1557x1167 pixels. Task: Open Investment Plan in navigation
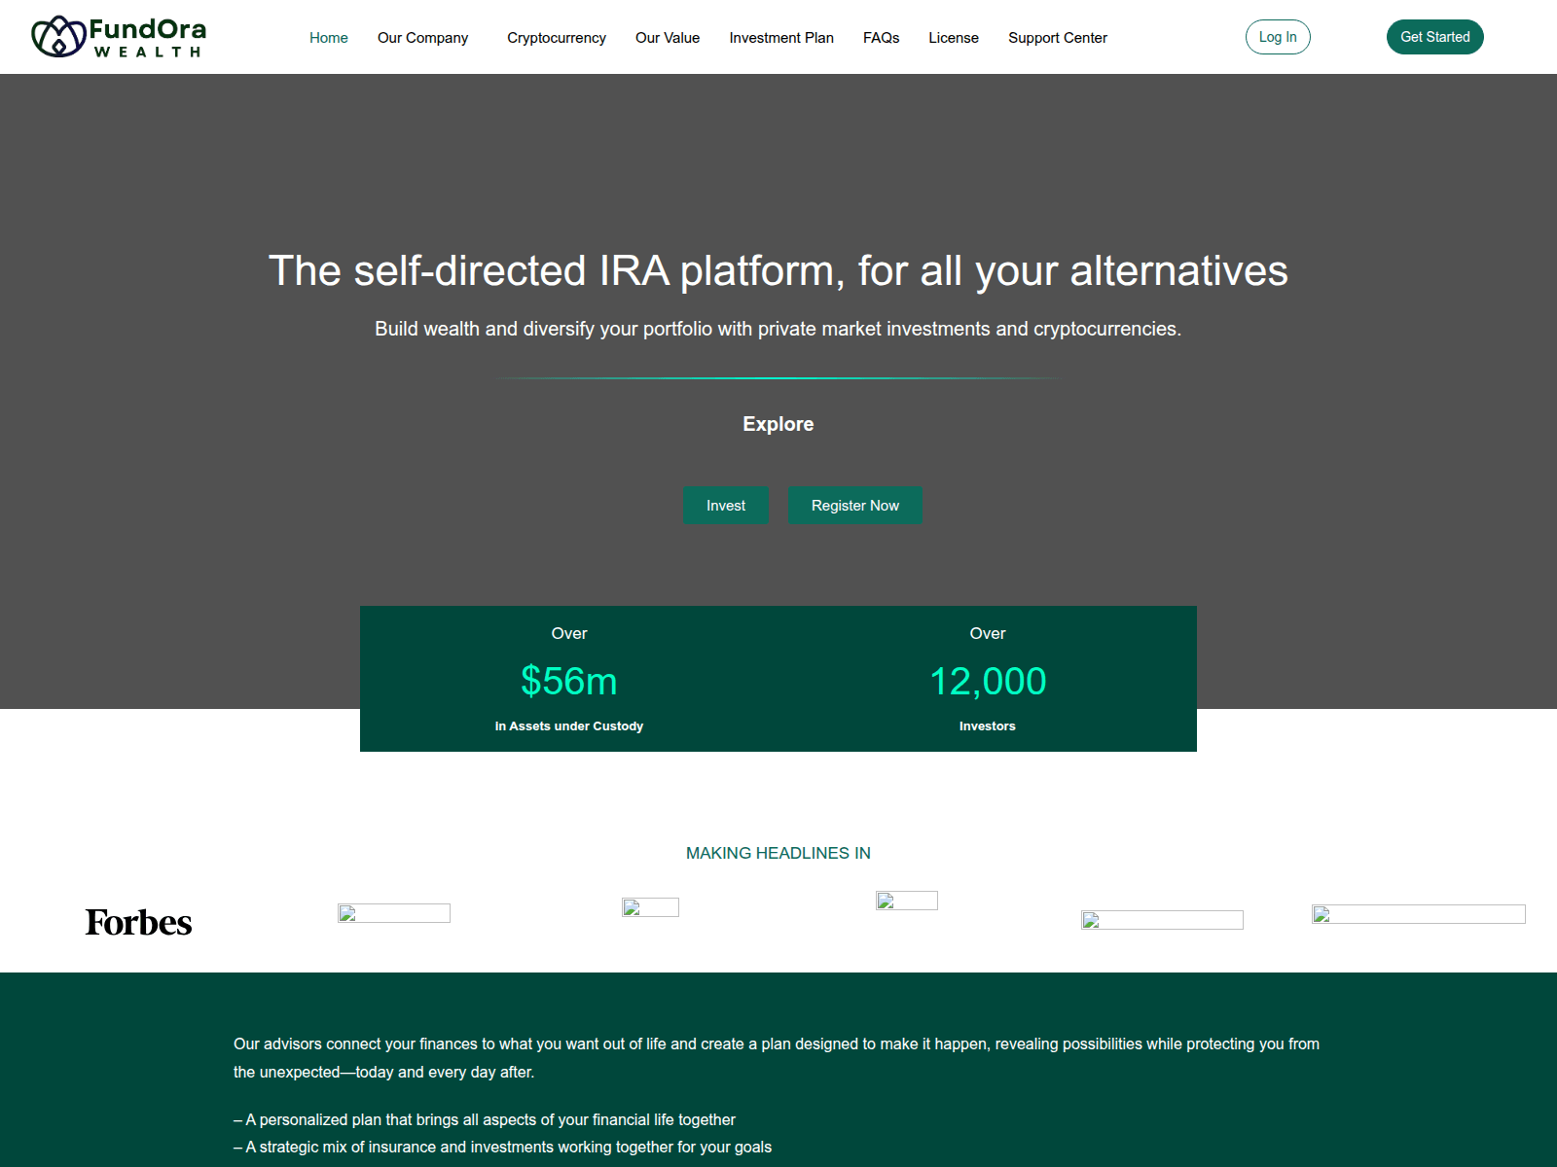click(x=781, y=38)
